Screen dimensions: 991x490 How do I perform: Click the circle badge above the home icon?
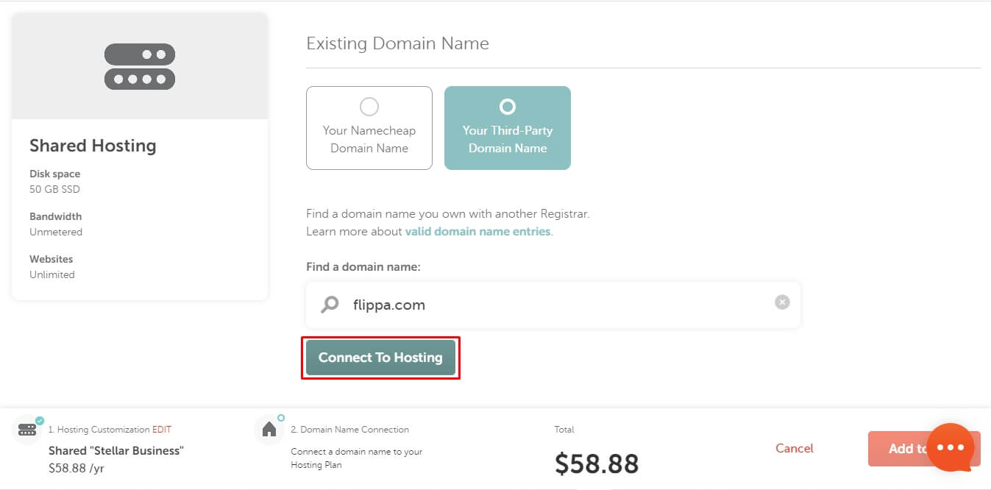coord(281,418)
